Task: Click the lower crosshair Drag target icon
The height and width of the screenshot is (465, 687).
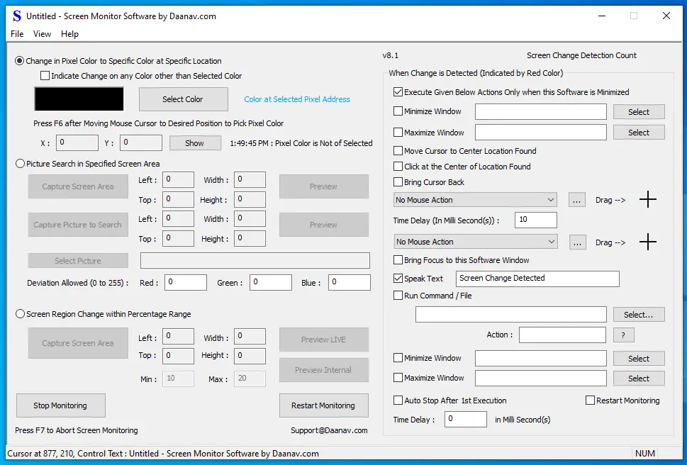Action: tap(648, 242)
